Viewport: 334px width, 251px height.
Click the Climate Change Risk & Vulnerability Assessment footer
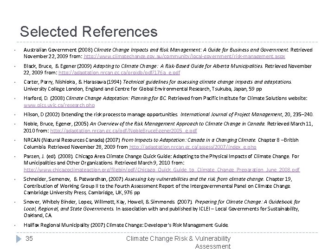[178, 242]
